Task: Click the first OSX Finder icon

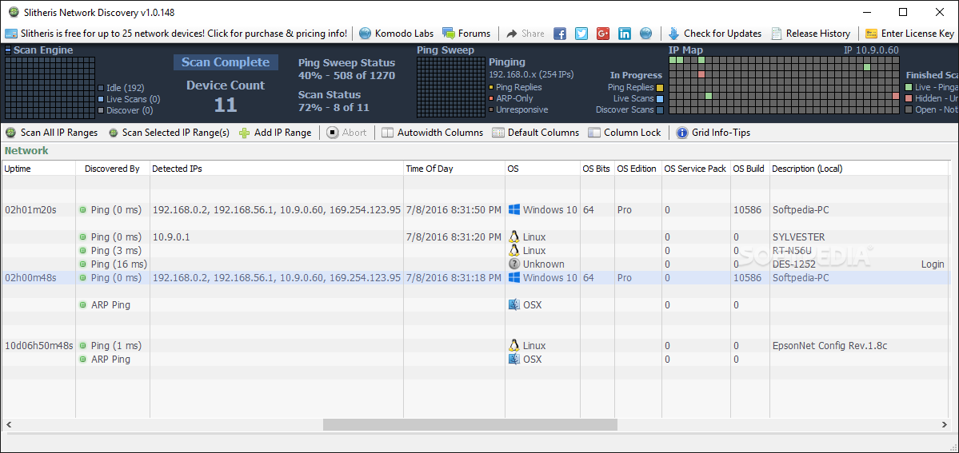Action: point(514,304)
